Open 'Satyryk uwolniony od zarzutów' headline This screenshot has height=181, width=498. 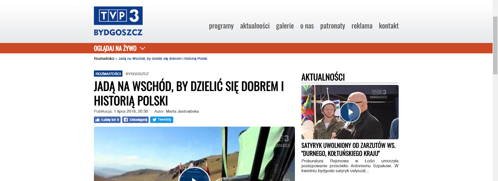click(348, 149)
